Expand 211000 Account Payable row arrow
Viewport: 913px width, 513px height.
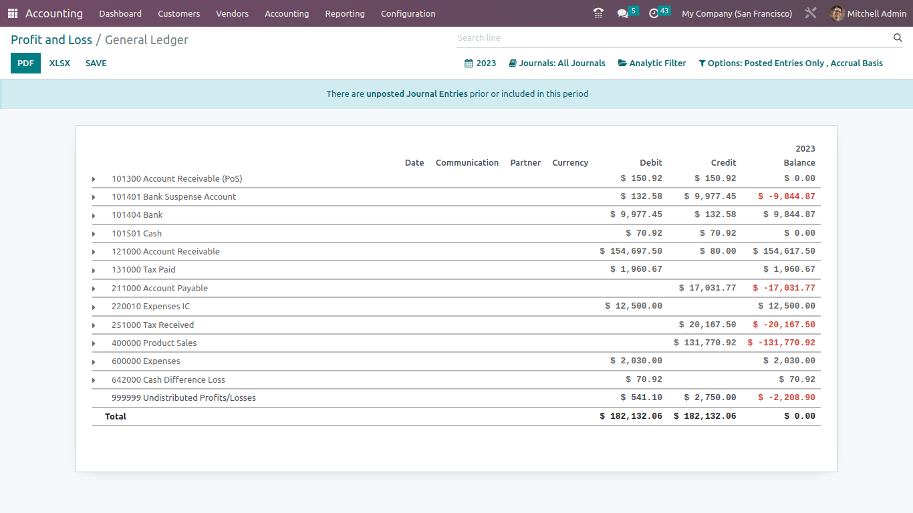(94, 289)
